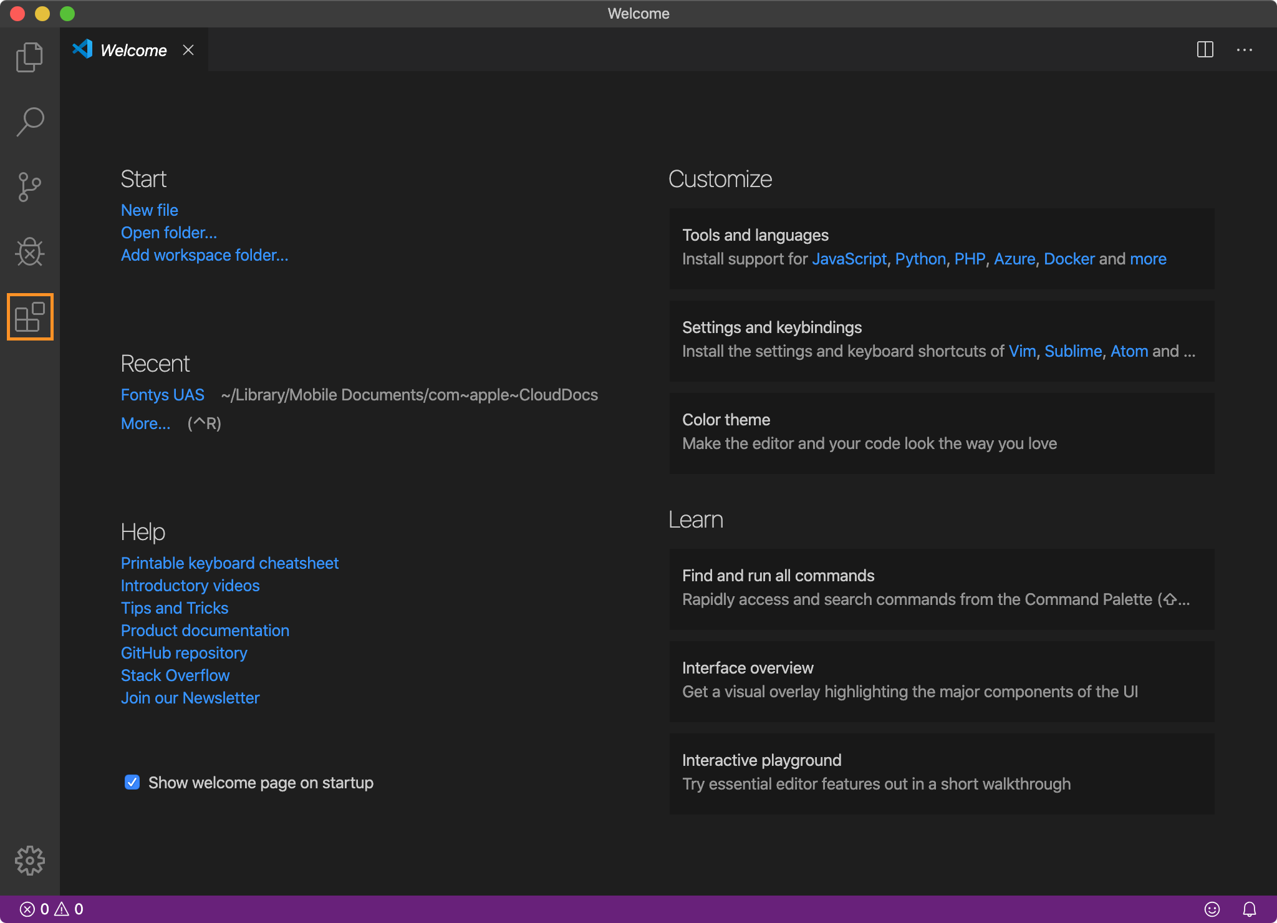This screenshot has height=923, width=1277.
Task: Click More... under Recent
Action: coord(145,424)
